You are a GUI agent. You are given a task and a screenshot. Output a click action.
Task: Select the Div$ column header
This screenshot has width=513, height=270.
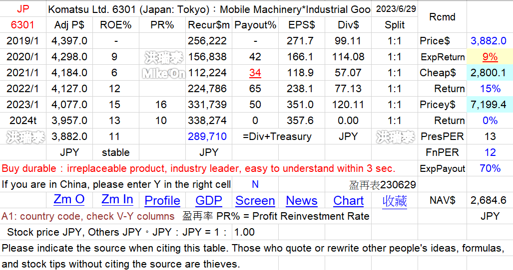point(348,25)
